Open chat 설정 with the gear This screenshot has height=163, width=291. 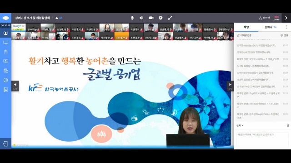(x=284, y=35)
